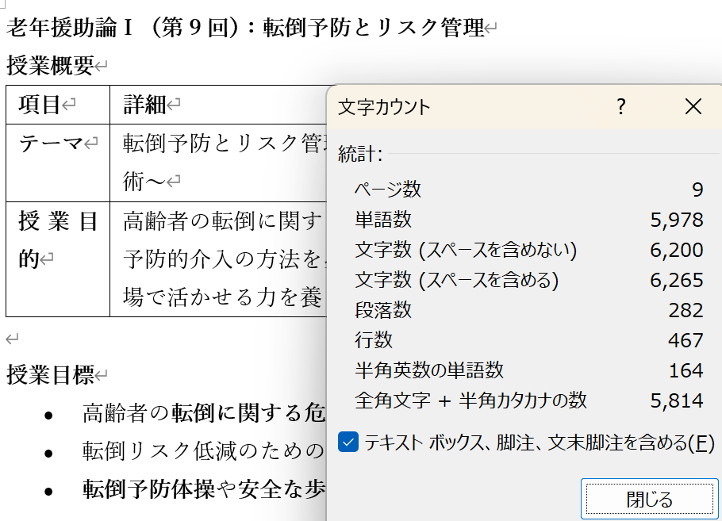Click the 授業目的 table cell
722x521 pixels.
click(57, 239)
